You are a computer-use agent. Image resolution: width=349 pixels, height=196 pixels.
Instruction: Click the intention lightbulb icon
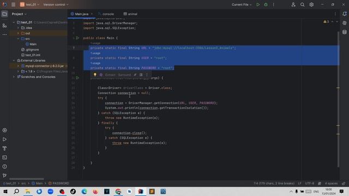click(x=95, y=75)
